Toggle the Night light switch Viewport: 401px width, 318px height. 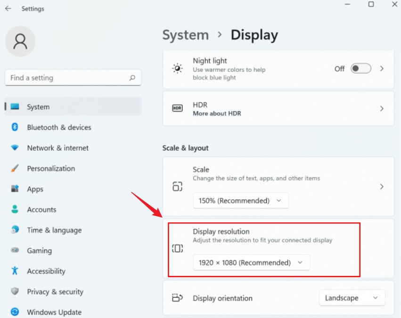point(360,68)
